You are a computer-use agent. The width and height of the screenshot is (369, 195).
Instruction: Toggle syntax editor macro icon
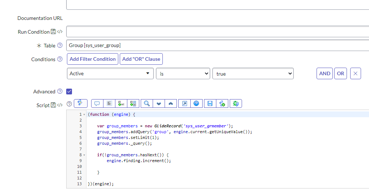(x=80, y=103)
